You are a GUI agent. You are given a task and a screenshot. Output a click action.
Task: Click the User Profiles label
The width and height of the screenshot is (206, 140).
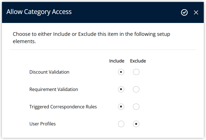pyautogui.click(x=42, y=124)
